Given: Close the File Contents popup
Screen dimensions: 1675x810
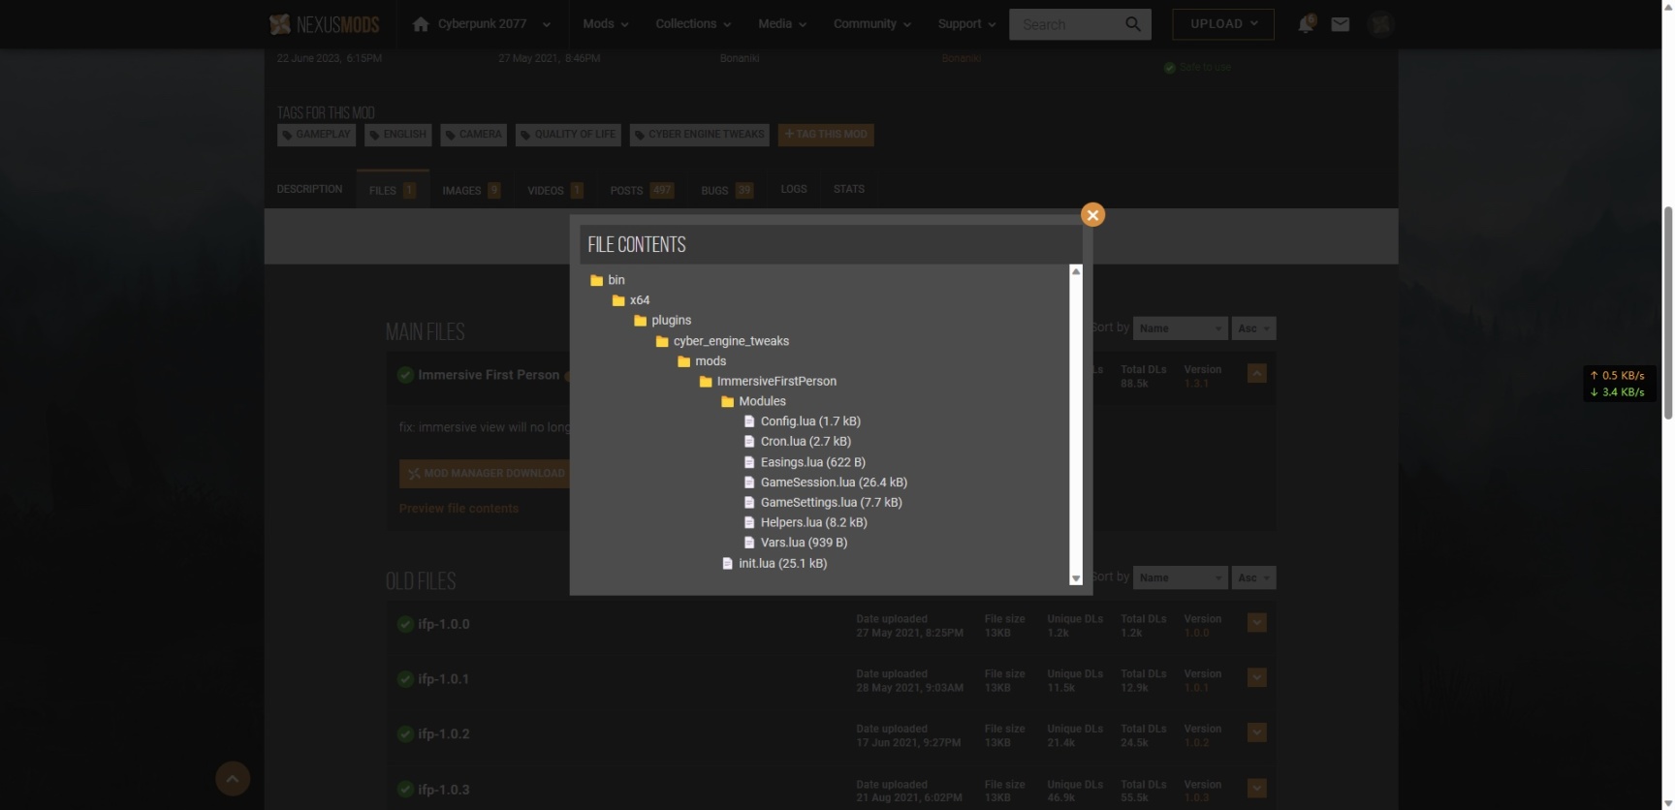Looking at the screenshot, I should click(x=1092, y=215).
